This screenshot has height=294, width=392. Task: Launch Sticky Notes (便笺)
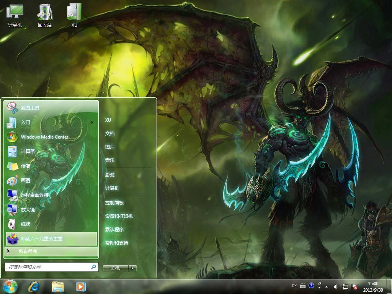(25, 166)
